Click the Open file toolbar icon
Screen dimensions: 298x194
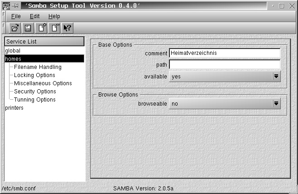(x=15, y=28)
